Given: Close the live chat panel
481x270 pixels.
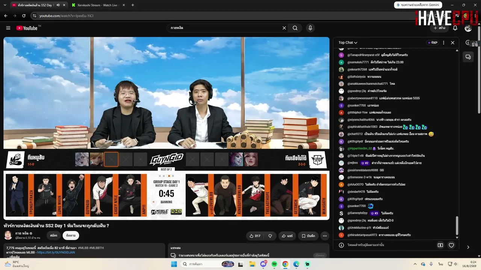Looking at the screenshot, I should tap(452, 43).
